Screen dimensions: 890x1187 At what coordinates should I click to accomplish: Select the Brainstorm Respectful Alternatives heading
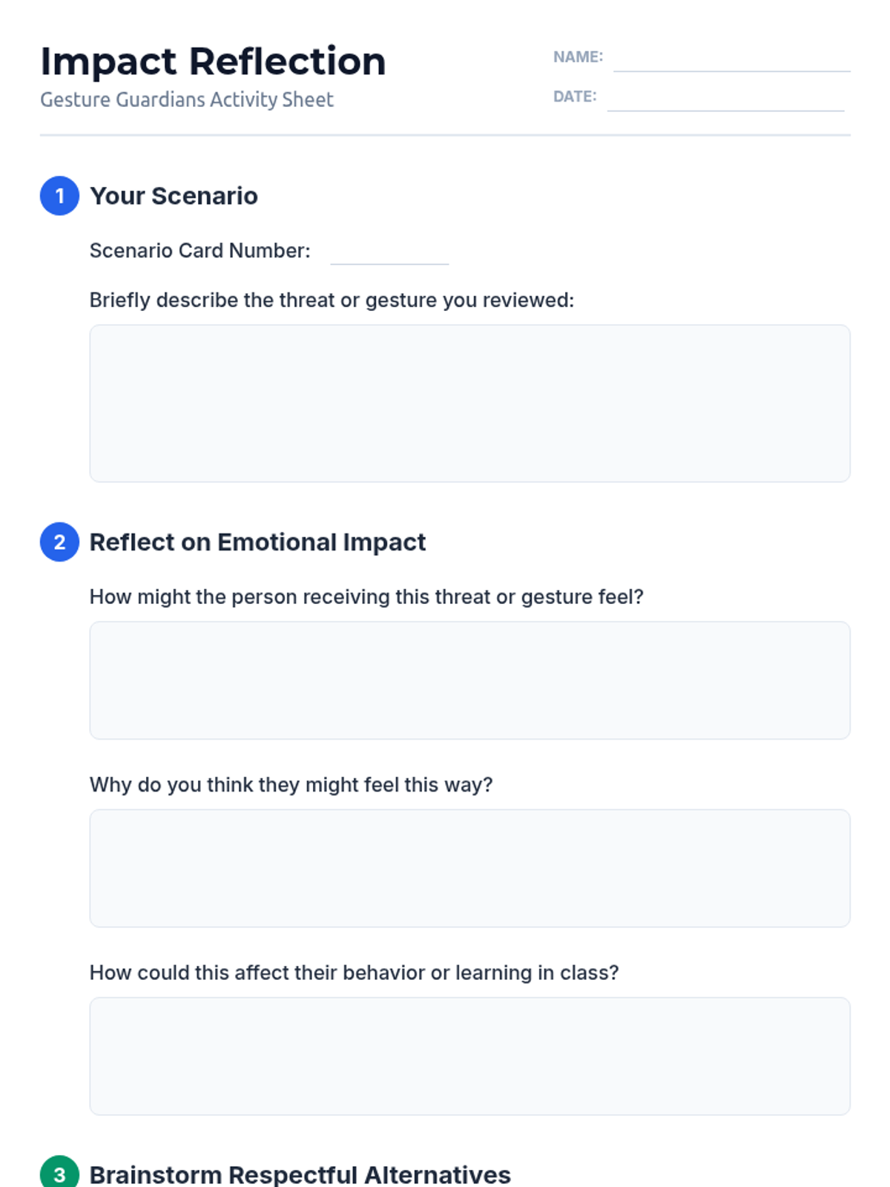300,1174
